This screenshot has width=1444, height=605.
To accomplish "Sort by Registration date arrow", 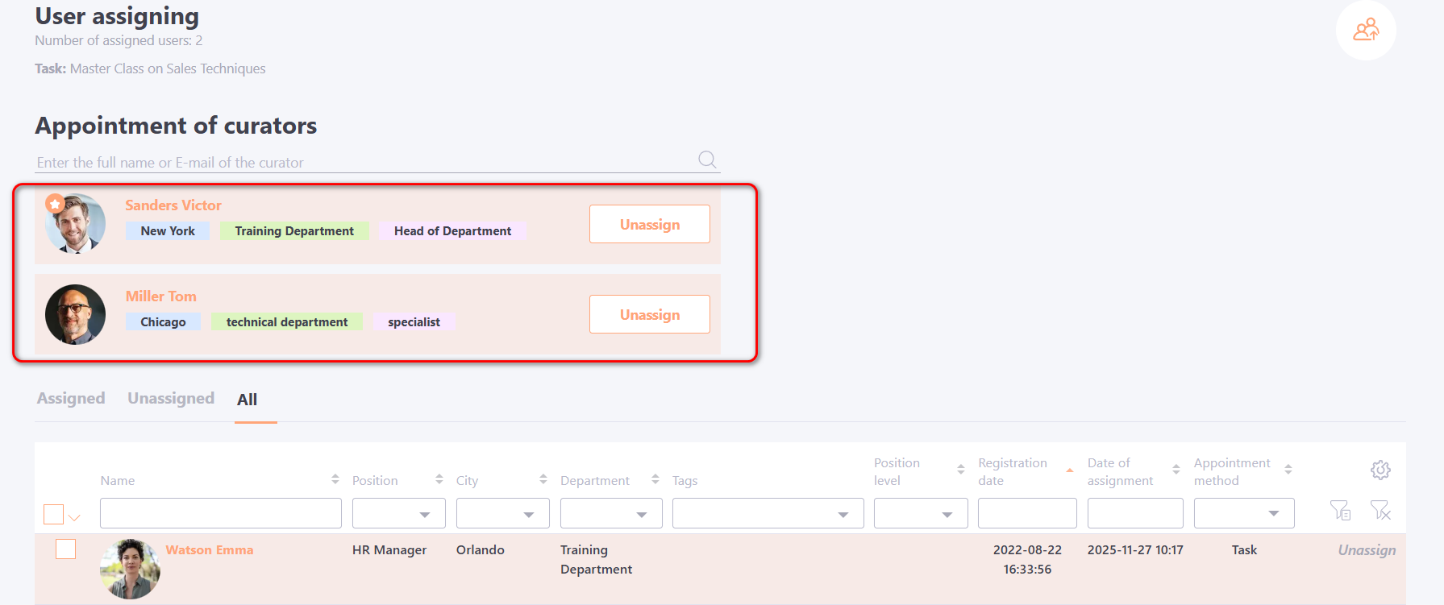I will tap(1070, 470).
